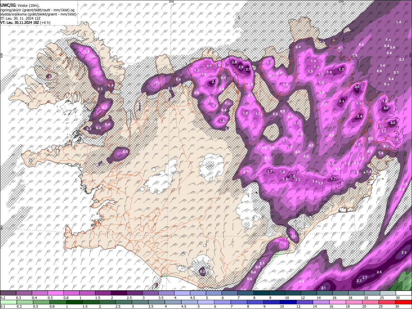
Task: Select the 0.2 swatch at the upper legend start
Action: point(8,293)
